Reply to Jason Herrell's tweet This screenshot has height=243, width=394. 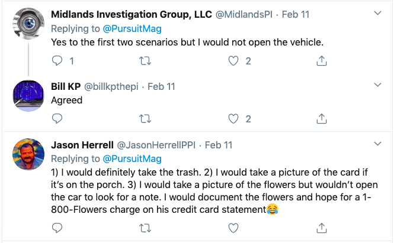coord(57,227)
